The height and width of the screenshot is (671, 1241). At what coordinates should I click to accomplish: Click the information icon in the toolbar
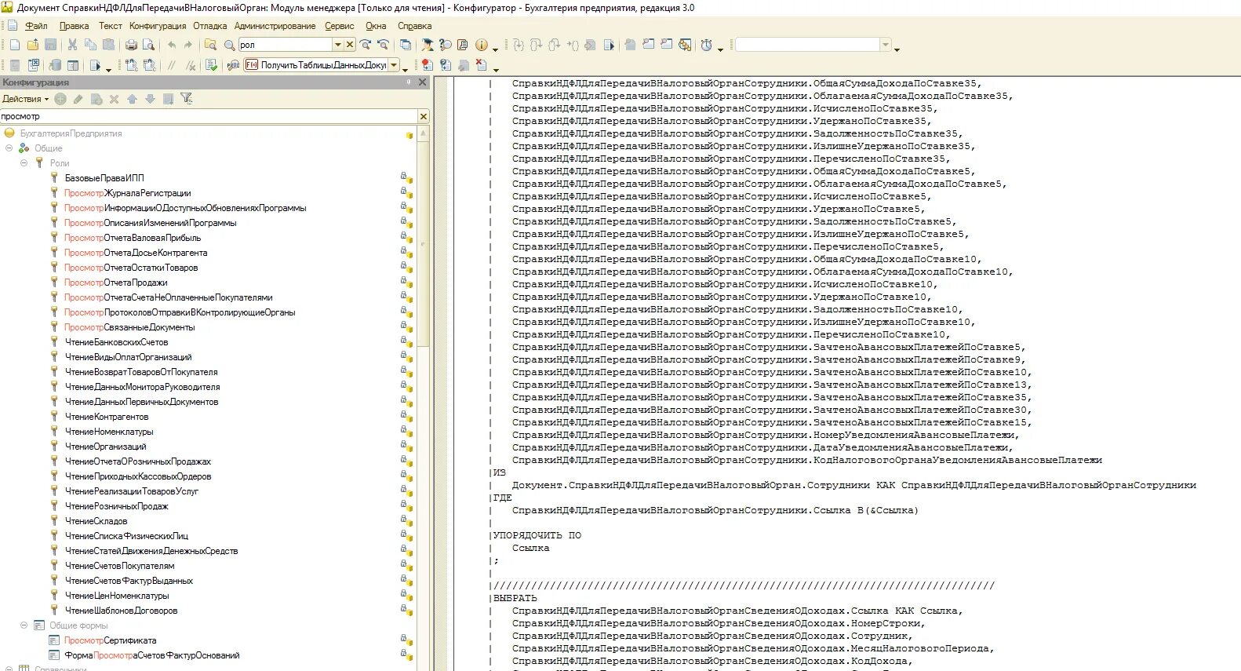(482, 45)
